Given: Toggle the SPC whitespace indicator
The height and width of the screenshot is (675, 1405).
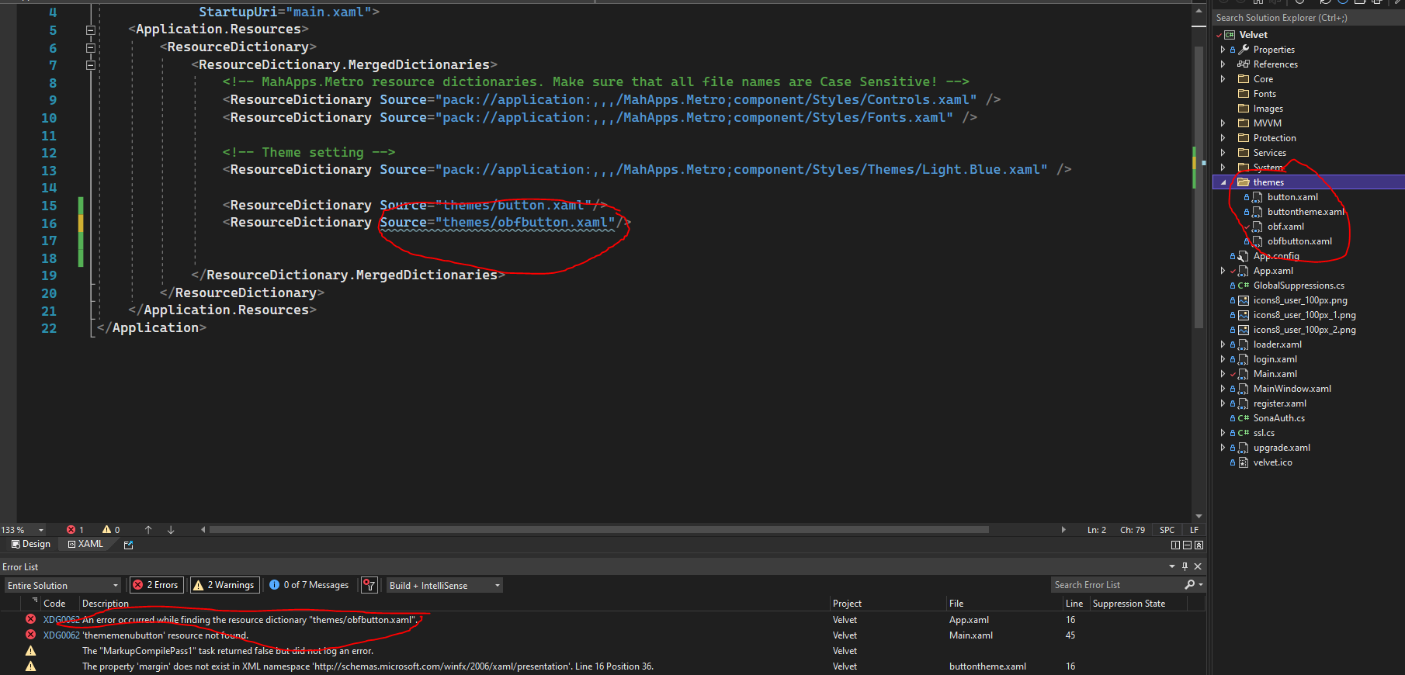Looking at the screenshot, I should pyautogui.click(x=1167, y=530).
